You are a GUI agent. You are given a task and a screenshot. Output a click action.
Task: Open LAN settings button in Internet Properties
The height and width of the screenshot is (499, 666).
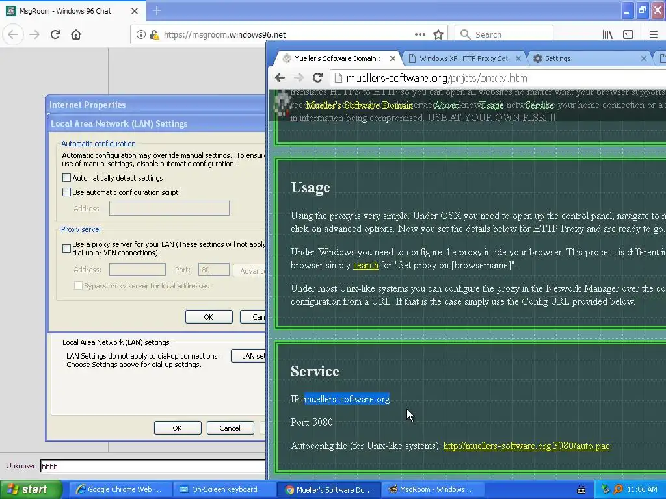pyautogui.click(x=249, y=356)
